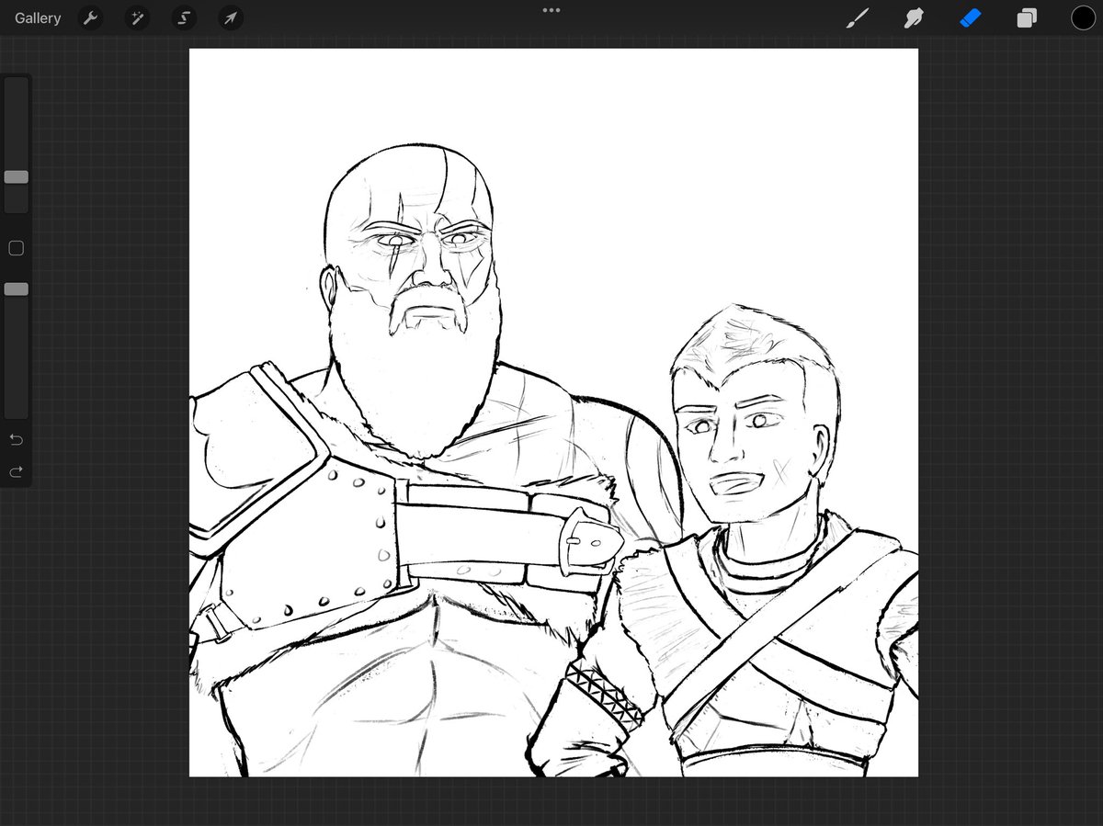Viewport: 1103px width, 826px height.
Task: Activate the Transform arrow tool
Action: [x=231, y=17]
